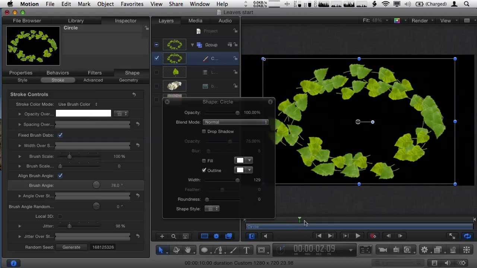This screenshot has width=477, height=268.
Task: Toggle behaviors gear display in Layers panel
Action: coord(217,236)
